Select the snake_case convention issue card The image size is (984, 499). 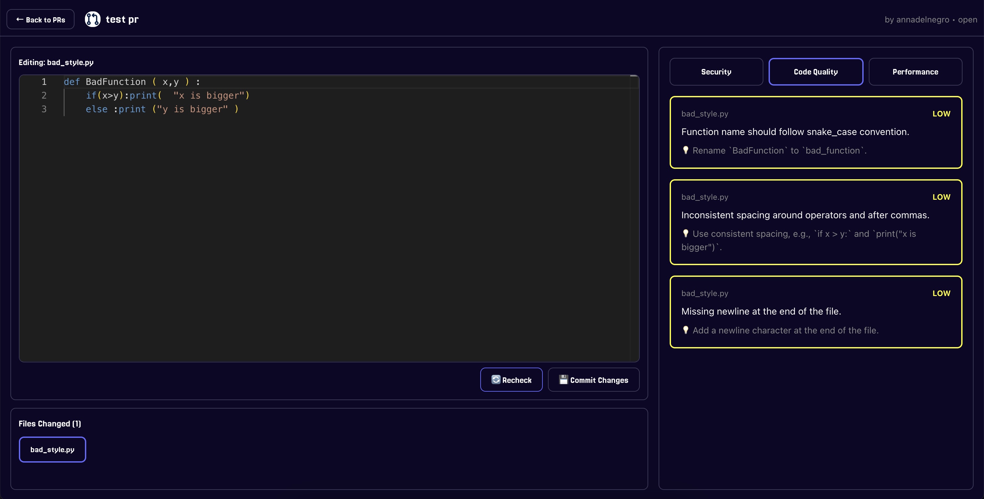click(x=815, y=132)
